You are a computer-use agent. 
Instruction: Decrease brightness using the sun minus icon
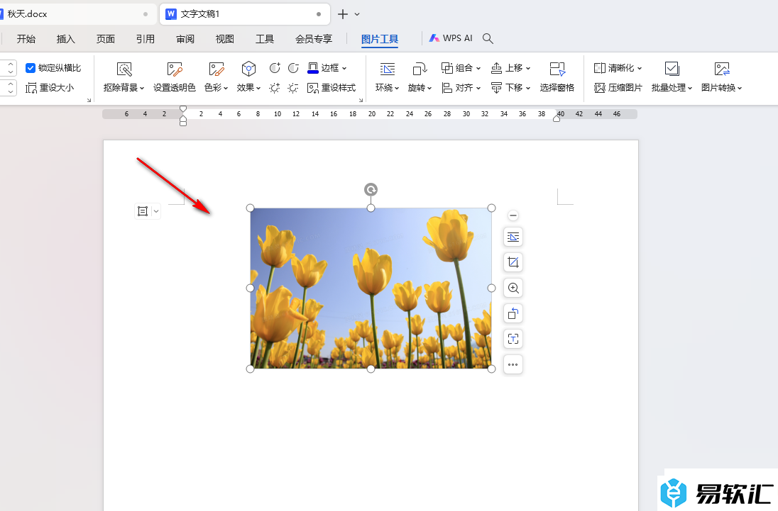pos(293,88)
